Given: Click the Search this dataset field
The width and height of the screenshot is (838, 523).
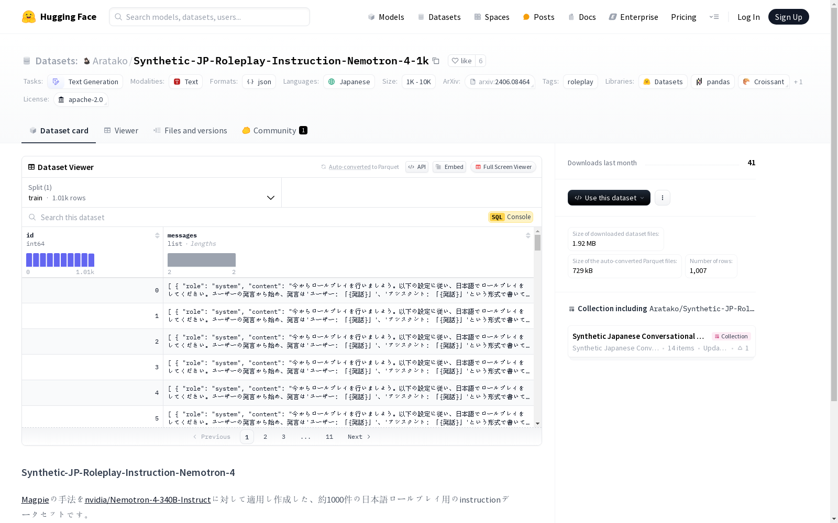Looking at the screenshot, I should pos(254,217).
